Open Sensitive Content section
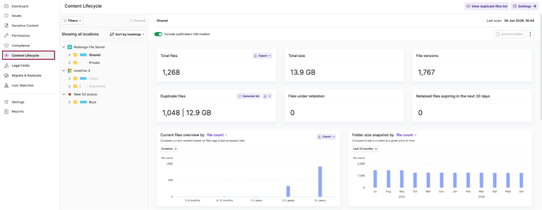Image resolution: width=542 pixels, height=210 pixels. (25, 26)
